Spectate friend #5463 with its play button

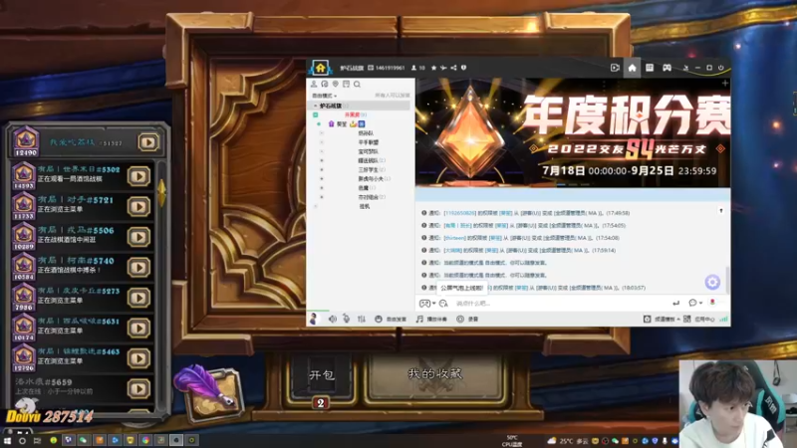point(138,358)
